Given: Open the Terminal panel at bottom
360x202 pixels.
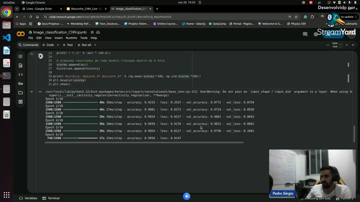Looking at the screenshot, I should point(51,198).
